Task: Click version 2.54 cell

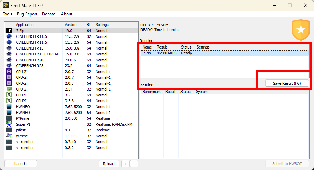Action: point(69,89)
